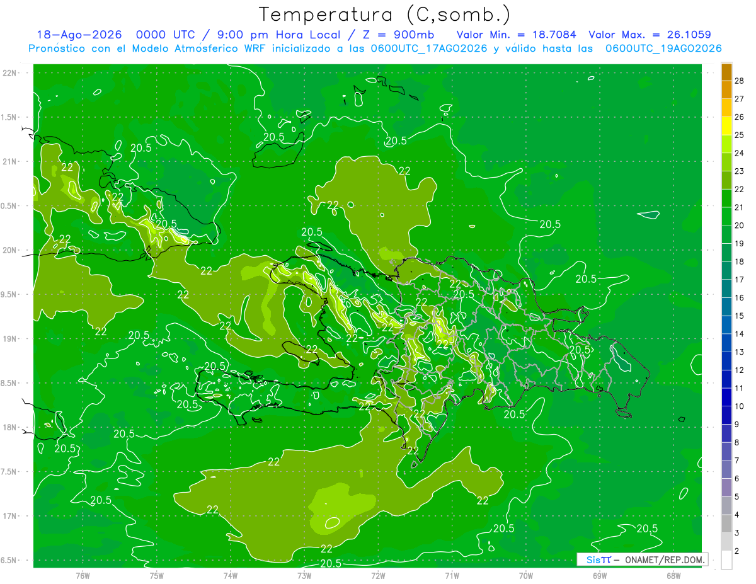Image resolution: width=756 pixels, height=584 pixels.
Task: Click the green swatch between 20 and 21
Action: (x=726, y=216)
